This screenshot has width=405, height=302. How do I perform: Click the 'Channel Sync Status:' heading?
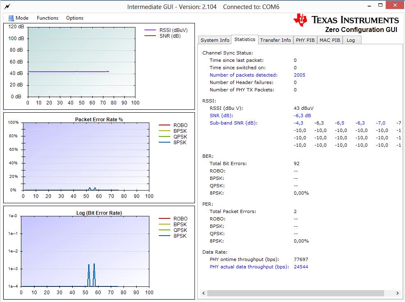[228, 53]
